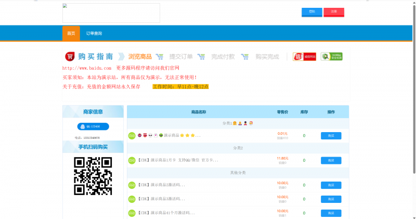Click green 自动 badge on 演示商品1月卡 row
The width and height of the screenshot is (416, 219).
pos(132,160)
